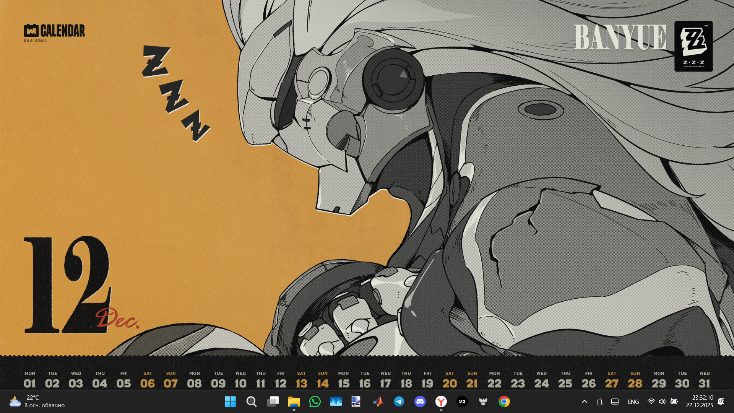The height and width of the screenshot is (413, 734).
Task: Open weather widget showing -22°C
Action: point(37,402)
